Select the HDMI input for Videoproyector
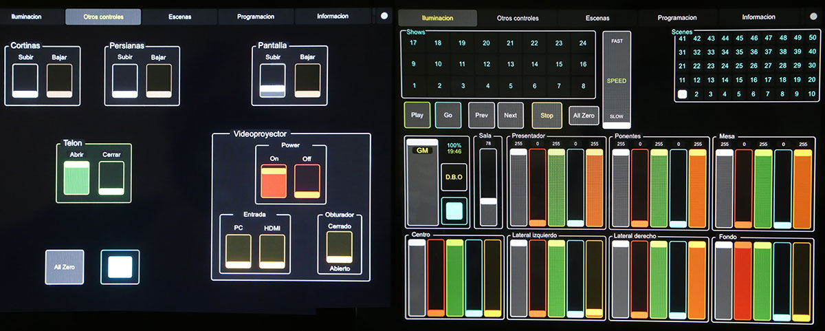 (x=272, y=250)
